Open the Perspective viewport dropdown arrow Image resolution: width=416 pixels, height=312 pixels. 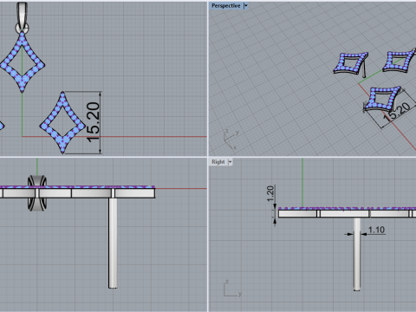tap(246, 6)
